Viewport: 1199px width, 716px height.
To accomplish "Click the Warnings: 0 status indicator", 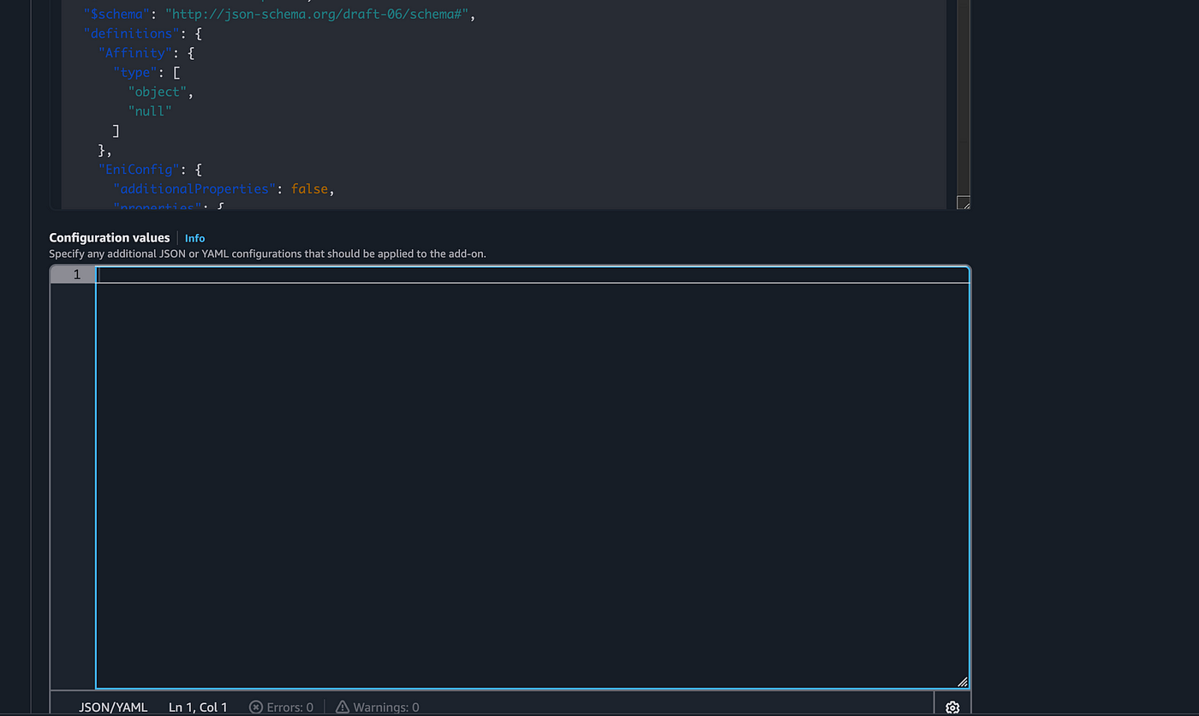I will click(x=377, y=707).
